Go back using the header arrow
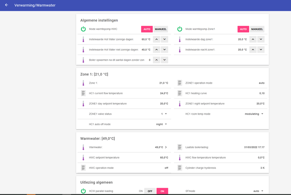The image size is (291, 195). pos(7,5)
